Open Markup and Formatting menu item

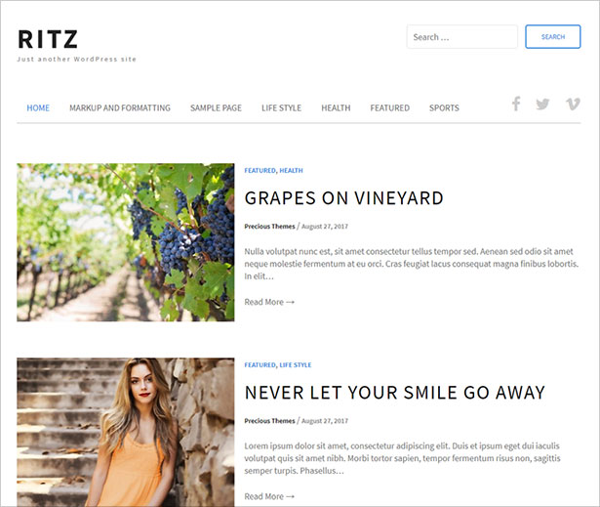point(120,108)
